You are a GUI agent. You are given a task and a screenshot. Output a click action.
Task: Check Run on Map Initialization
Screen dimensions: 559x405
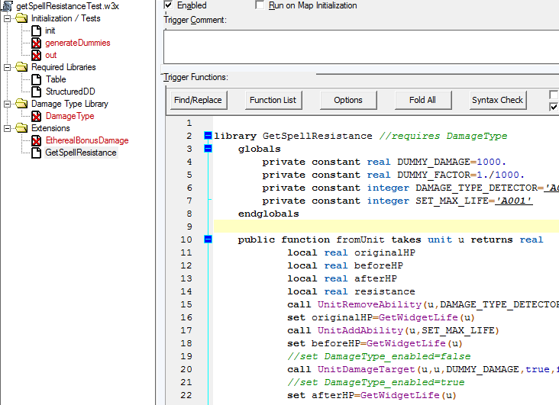[260, 5]
